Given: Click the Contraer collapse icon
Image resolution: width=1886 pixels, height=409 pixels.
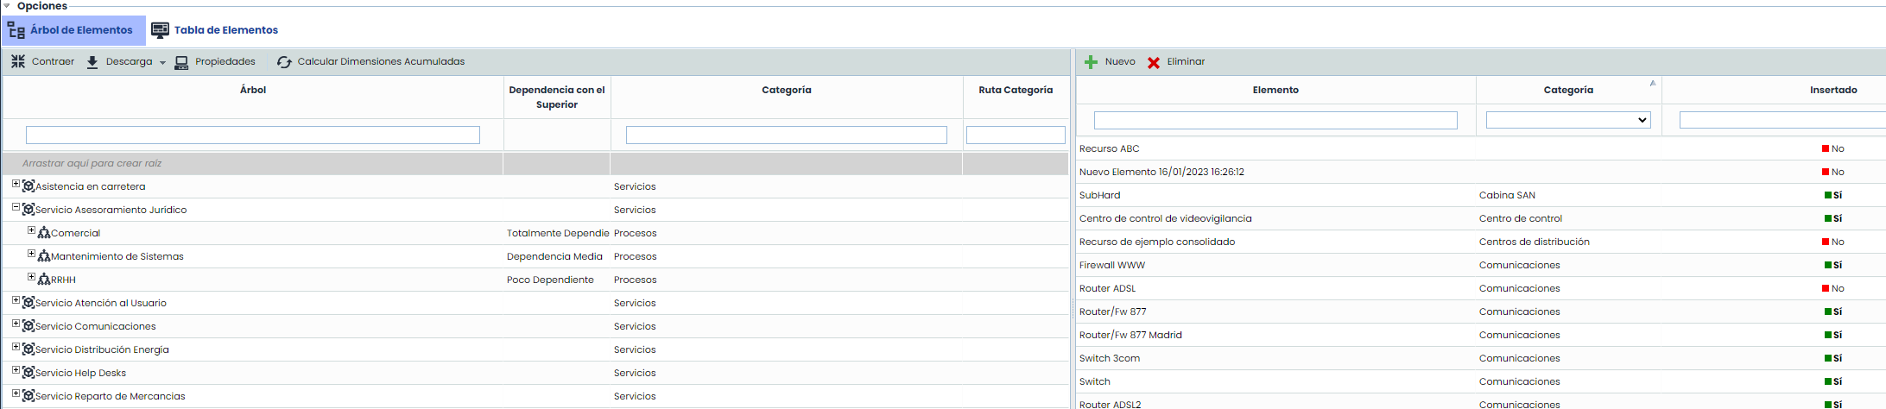Looking at the screenshot, I should pos(18,61).
